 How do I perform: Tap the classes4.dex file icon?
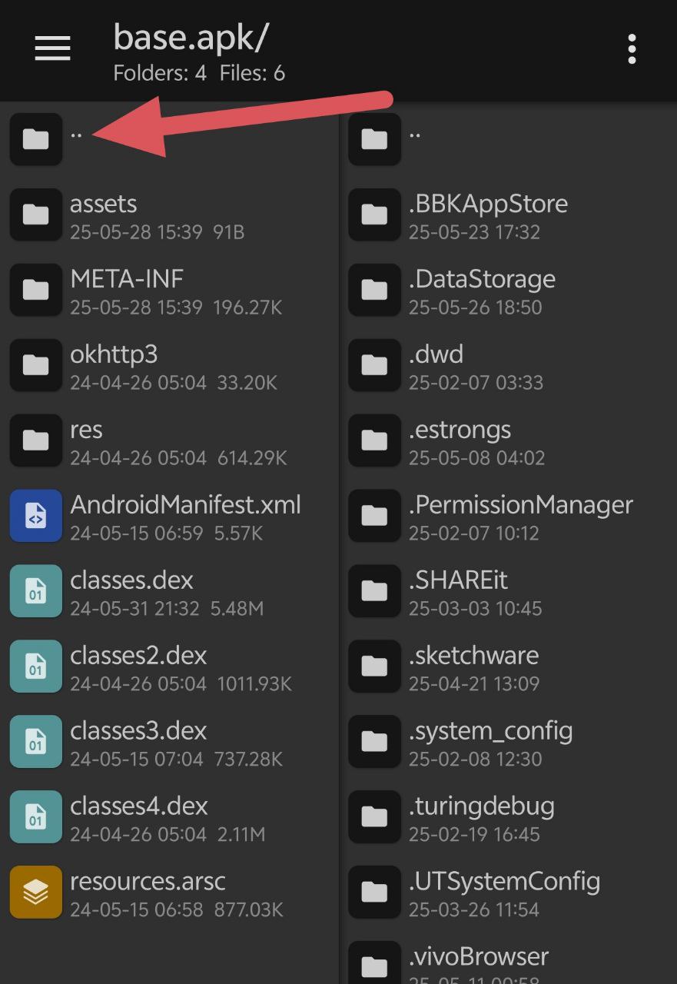pyautogui.click(x=35, y=817)
